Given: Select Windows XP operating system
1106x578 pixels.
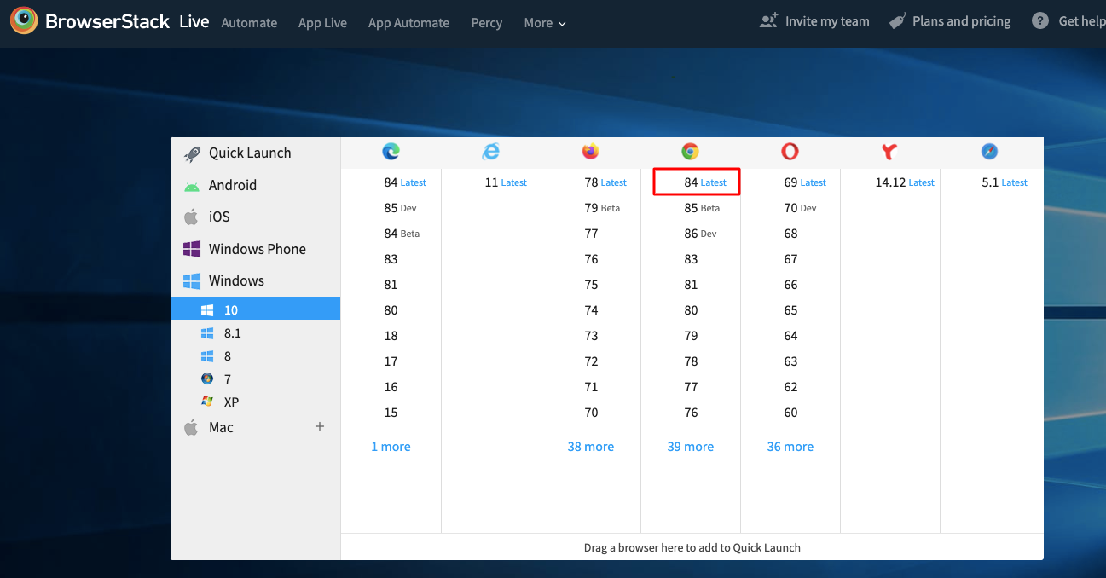Looking at the screenshot, I should [x=231, y=402].
